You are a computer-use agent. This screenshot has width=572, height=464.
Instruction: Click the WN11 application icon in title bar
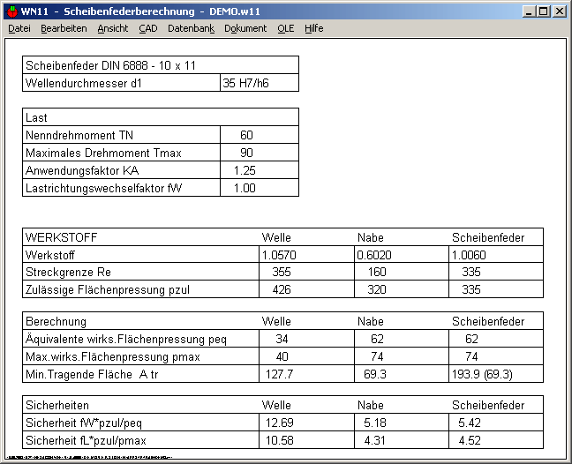point(11,11)
